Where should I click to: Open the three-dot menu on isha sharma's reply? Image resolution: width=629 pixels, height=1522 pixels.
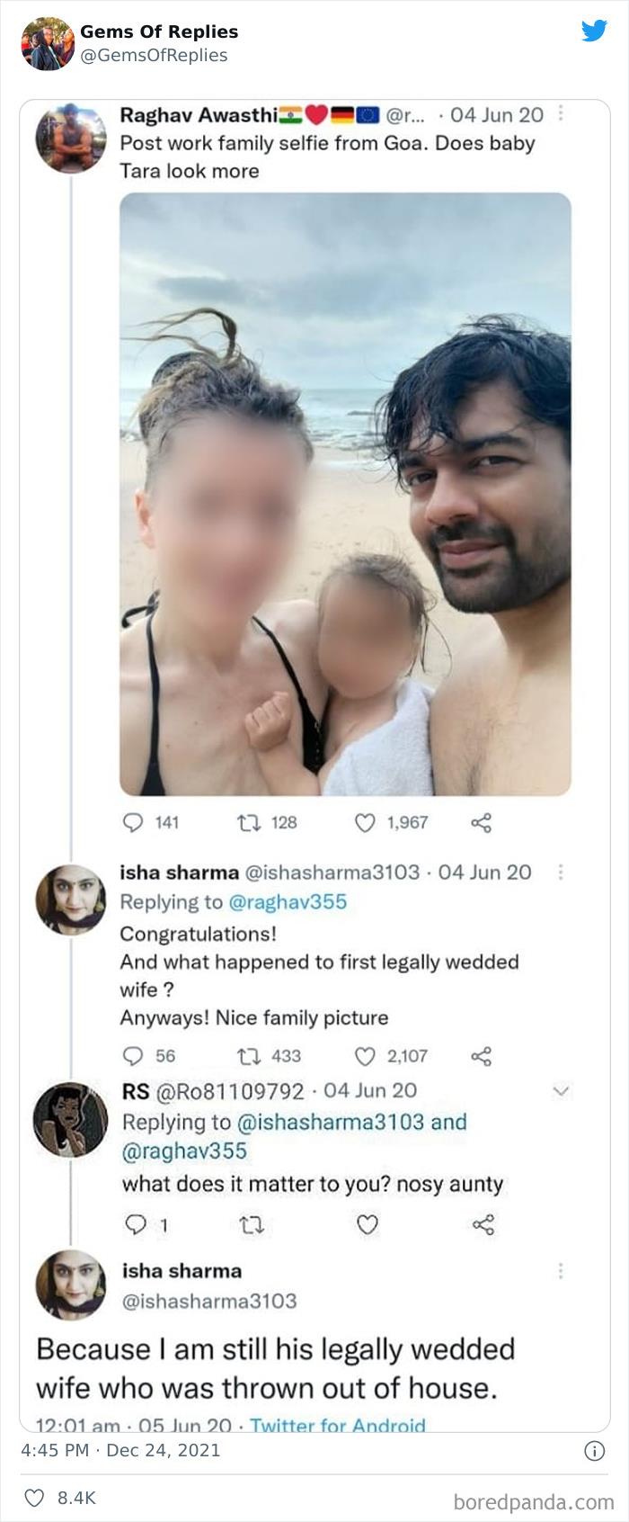pyautogui.click(x=563, y=872)
